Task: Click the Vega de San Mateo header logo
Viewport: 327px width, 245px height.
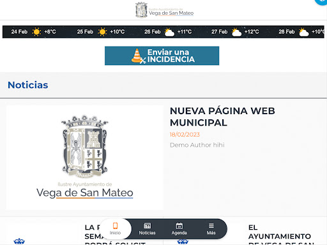Action: [x=164, y=10]
